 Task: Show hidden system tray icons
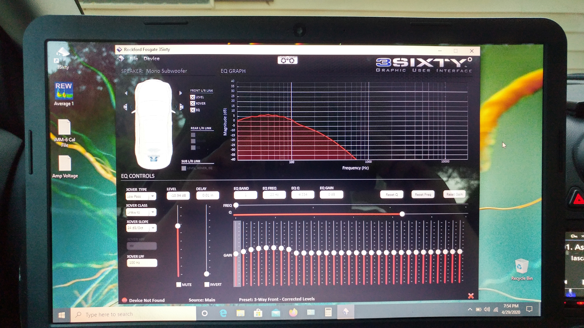470,309
